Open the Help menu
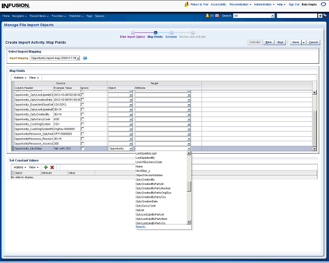 (x=281, y=5)
